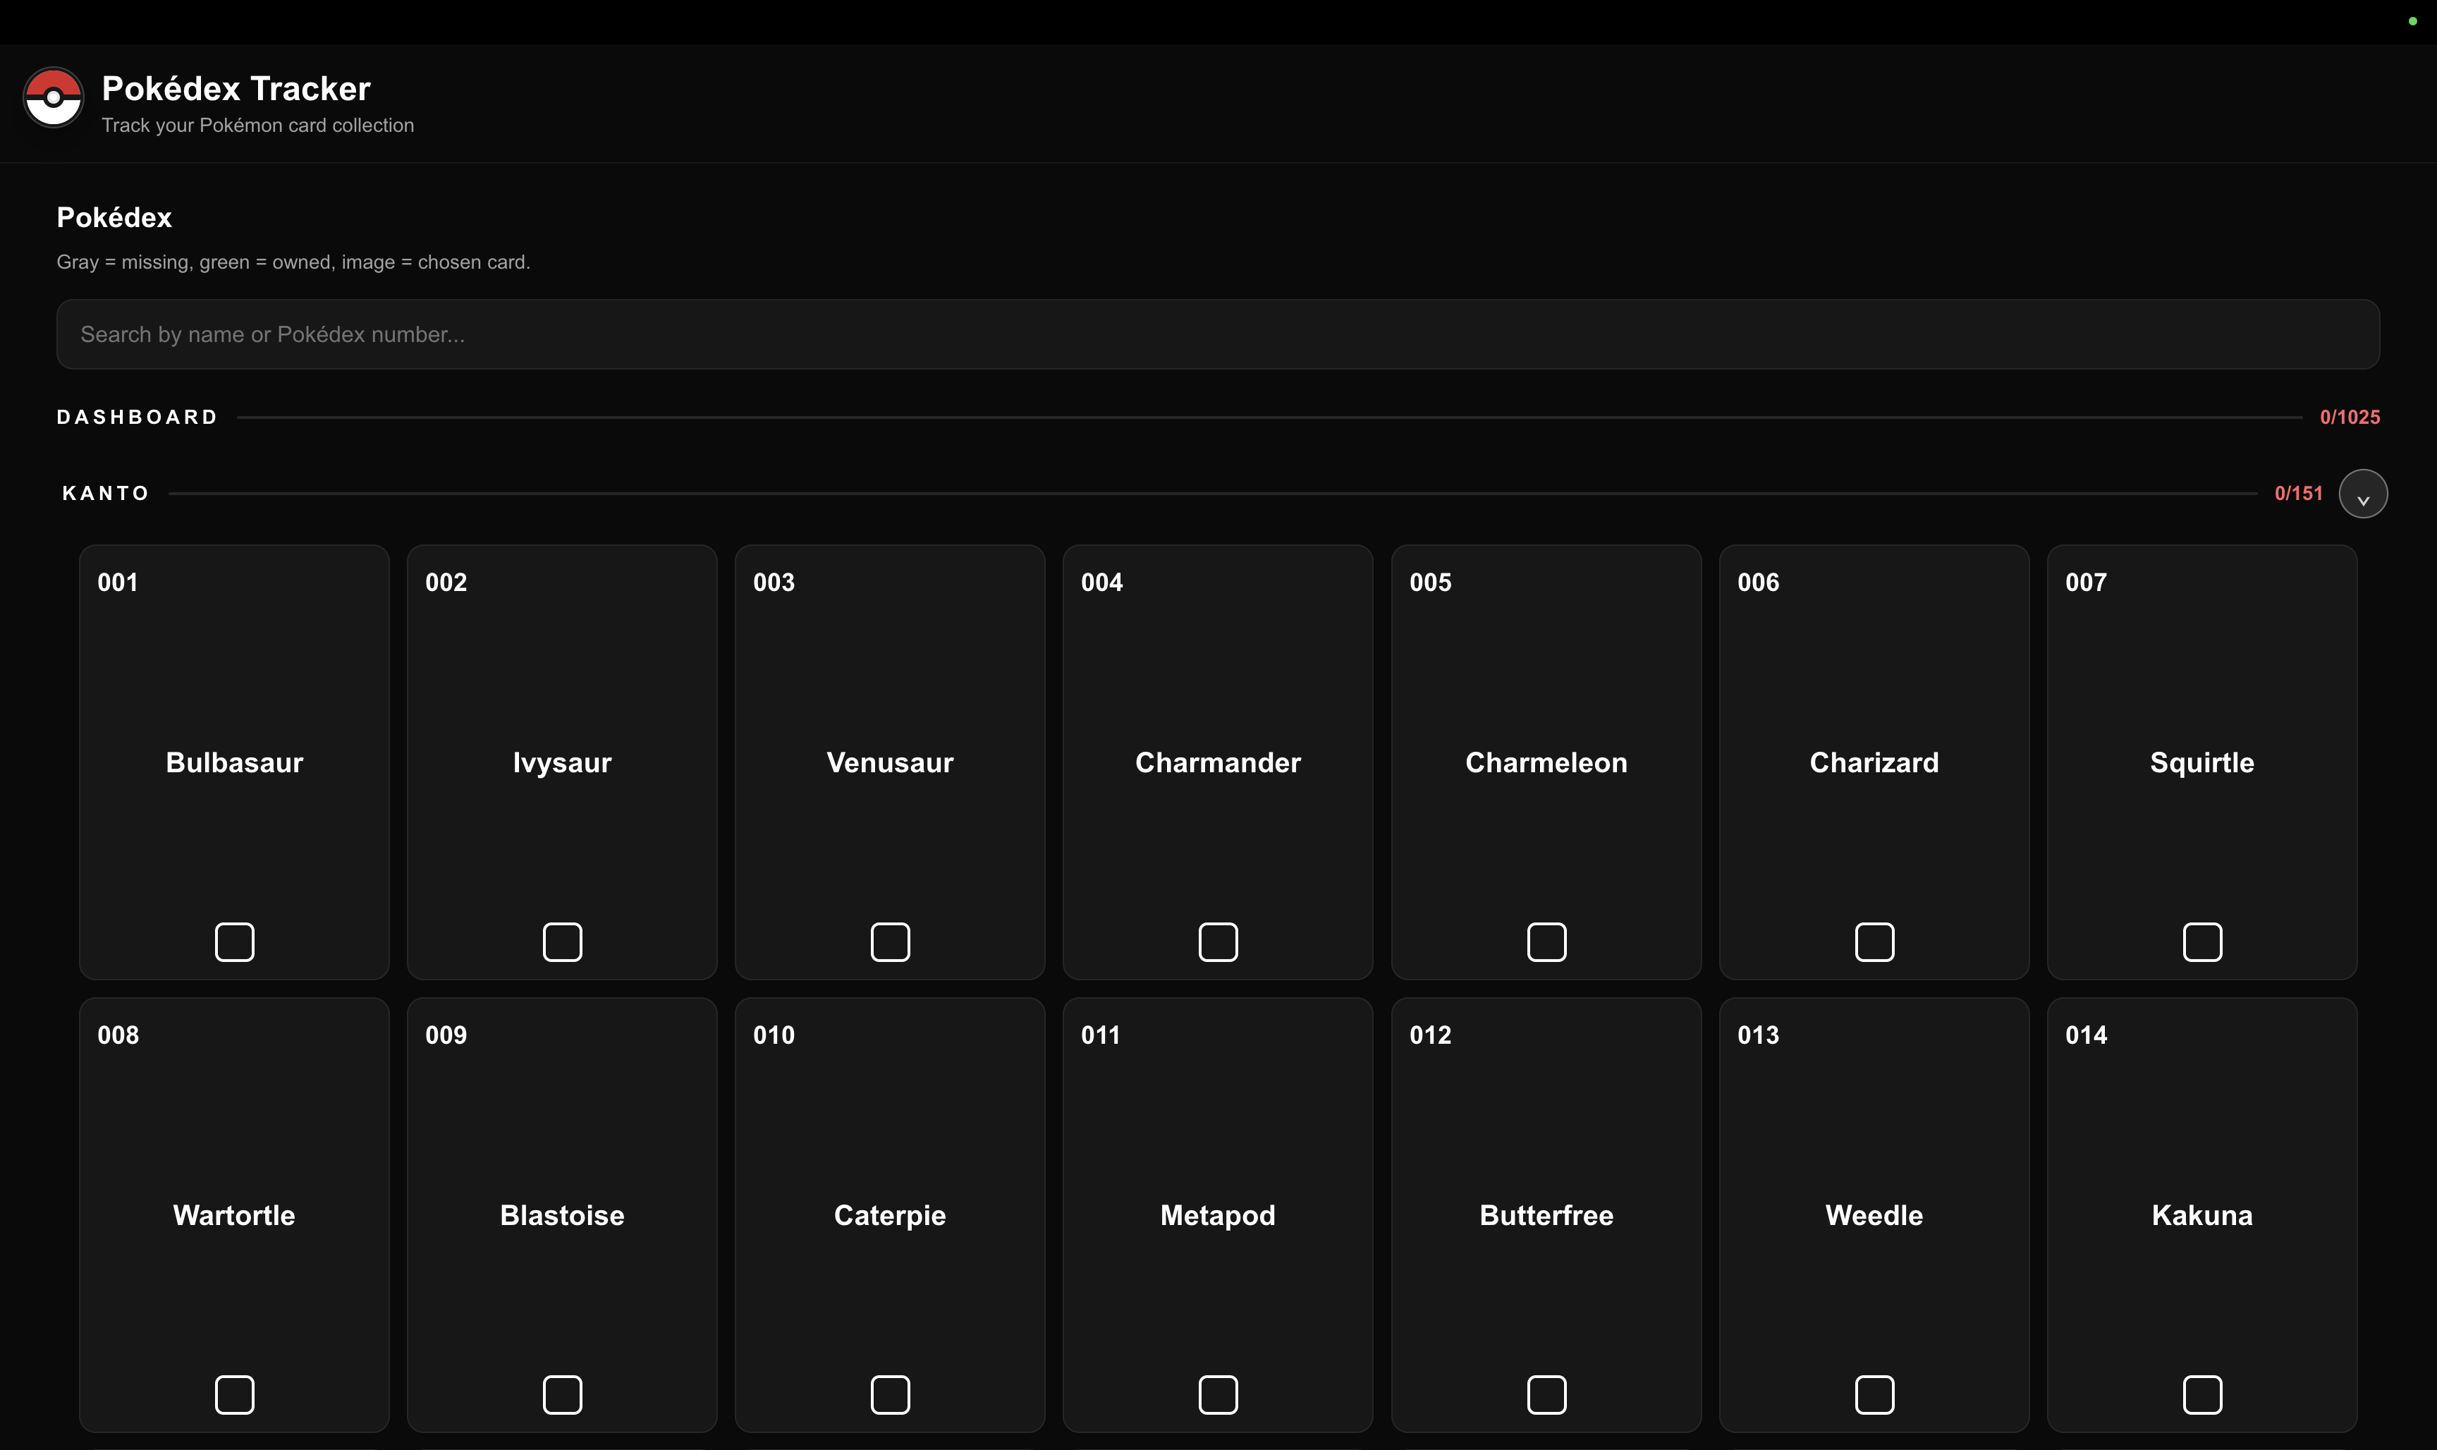This screenshot has width=2437, height=1450.
Task: Tick the Venusaur checkbox
Action: pos(890,942)
